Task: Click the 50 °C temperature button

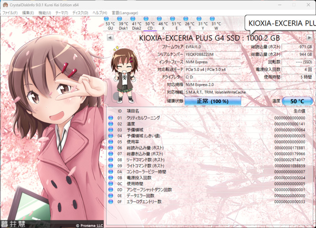Action: [x=297, y=101]
